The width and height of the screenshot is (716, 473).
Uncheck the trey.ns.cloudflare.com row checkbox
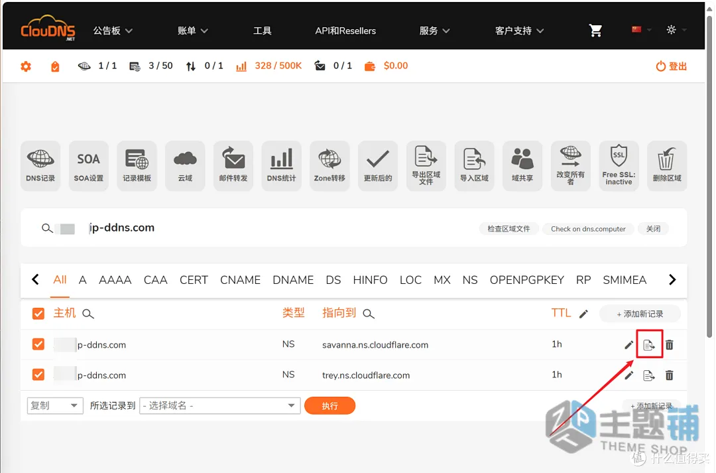(38, 375)
